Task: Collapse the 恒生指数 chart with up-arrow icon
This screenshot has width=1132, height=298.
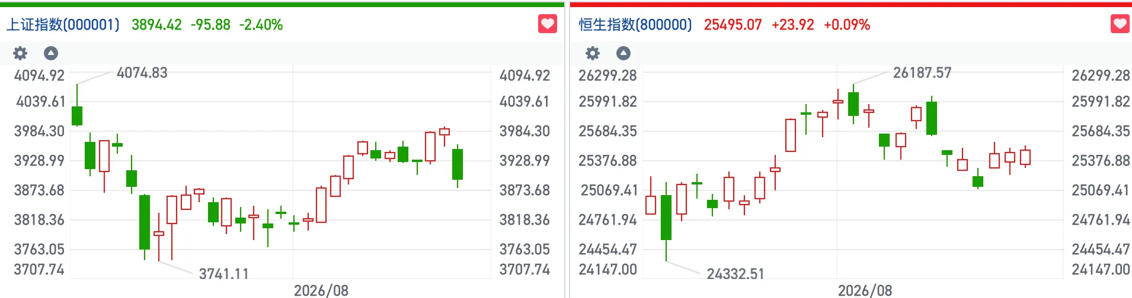Action: pyautogui.click(x=623, y=53)
